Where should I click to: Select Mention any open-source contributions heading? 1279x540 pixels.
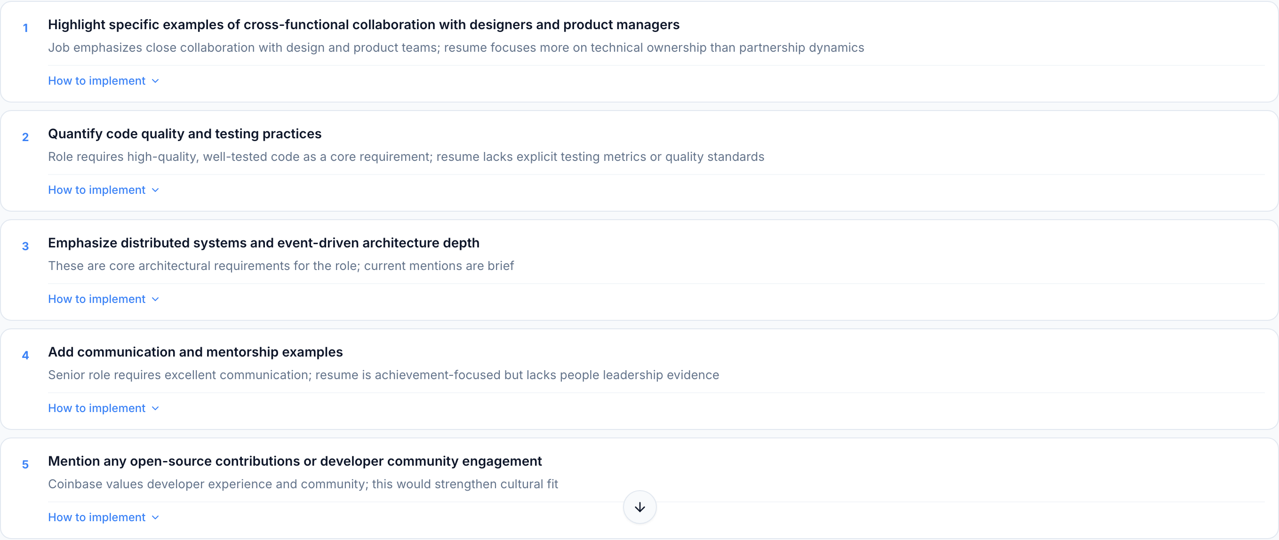(295, 461)
